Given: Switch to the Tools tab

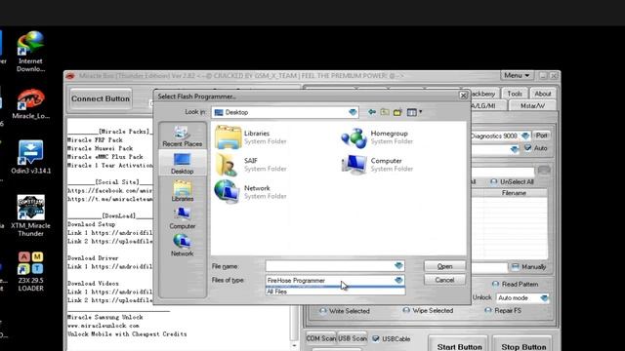Looking at the screenshot, I should [515, 94].
